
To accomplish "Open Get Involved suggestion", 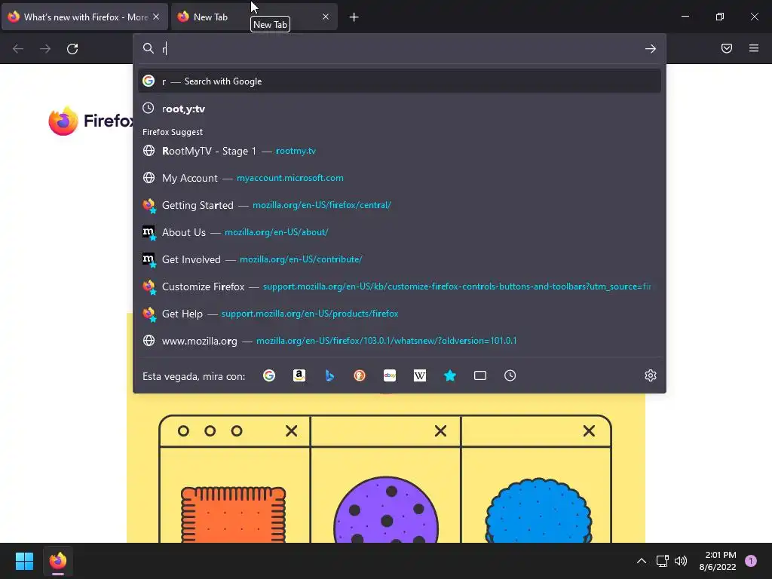I will pos(400,259).
